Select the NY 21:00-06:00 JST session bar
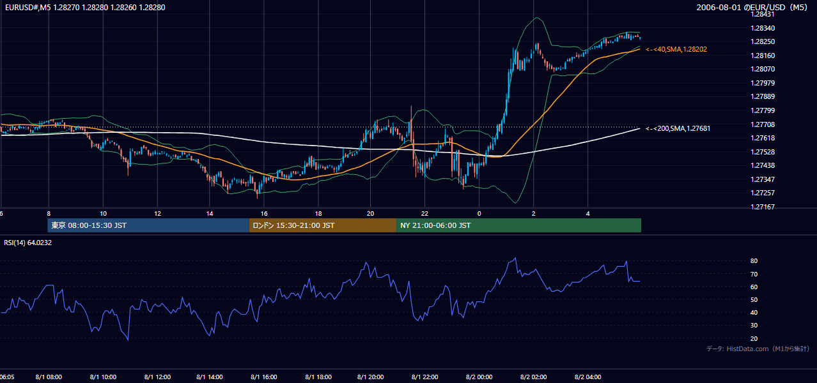The height and width of the screenshot is (383, 817). (518, 225)
